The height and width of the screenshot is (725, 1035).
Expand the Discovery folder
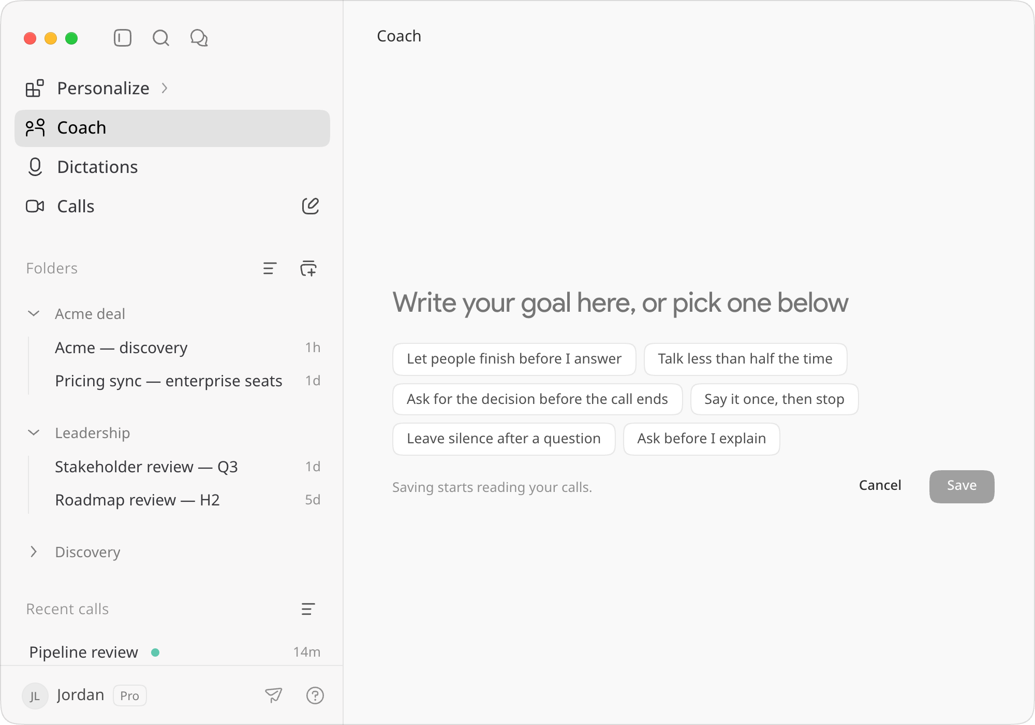coord(34,552)
